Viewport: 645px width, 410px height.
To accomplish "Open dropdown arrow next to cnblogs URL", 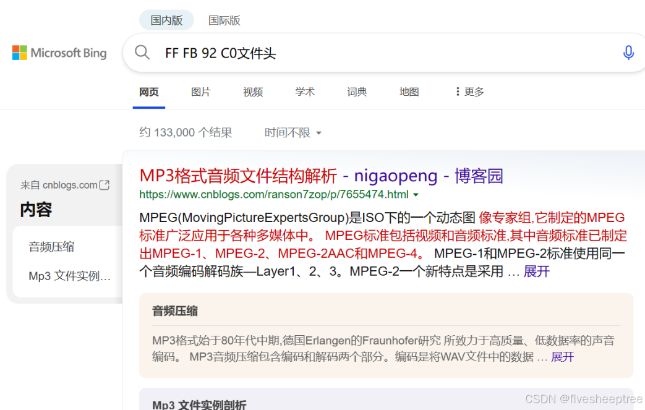I will click(416, 195).
